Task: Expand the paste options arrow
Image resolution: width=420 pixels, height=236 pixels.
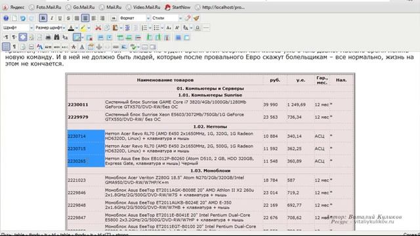Action: point(121,28)
